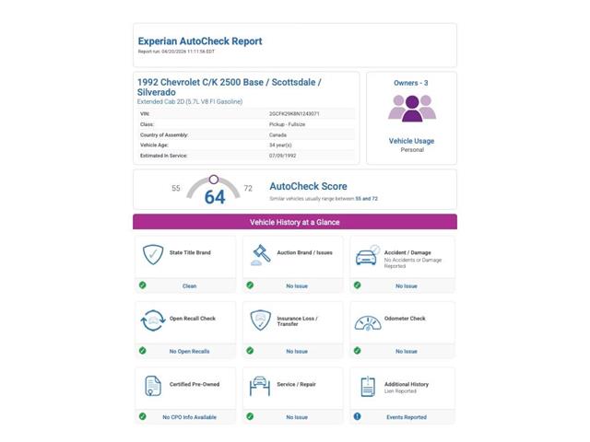The image size is (590, 442).
Task: Click the Vehicle Usage heading
Action: point(411,141)
